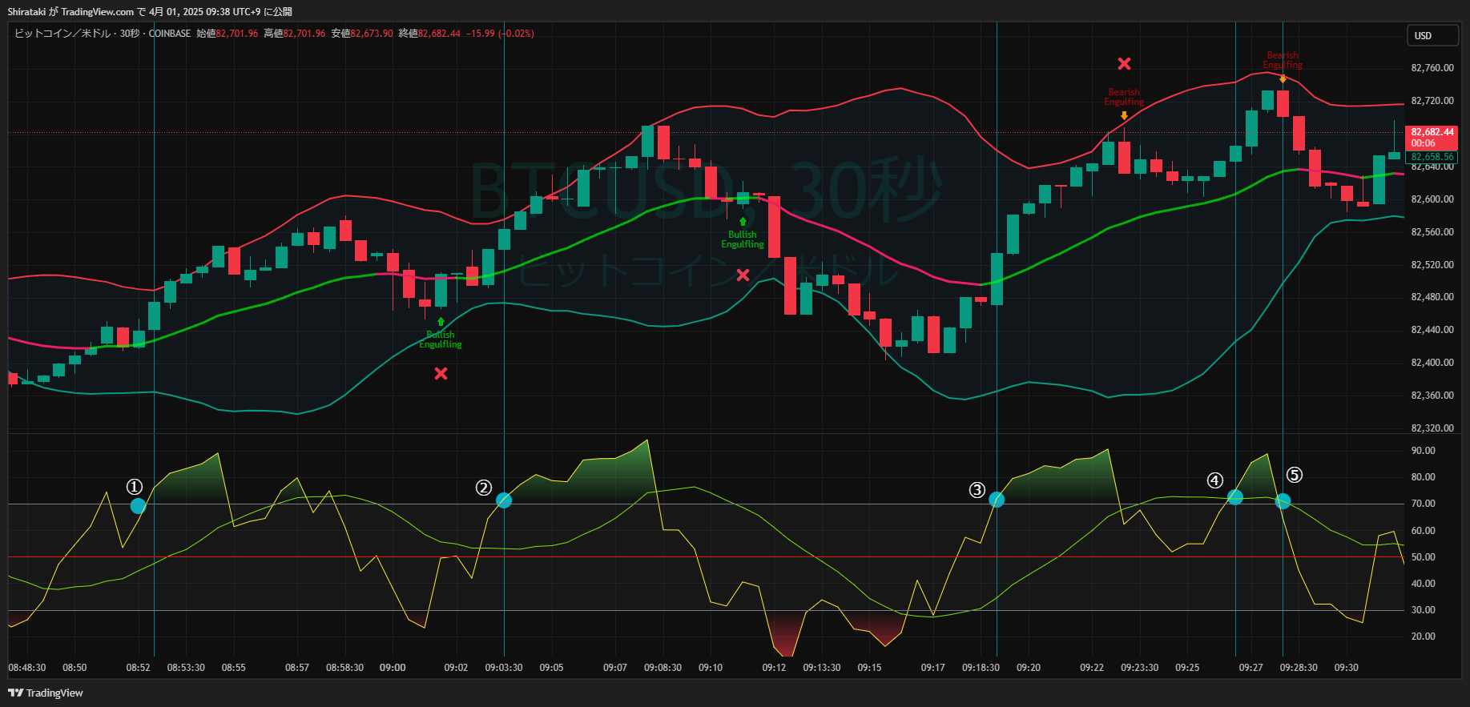
Task: Click the 40.00 oscillator scale label
Action: coord(1424,584)
